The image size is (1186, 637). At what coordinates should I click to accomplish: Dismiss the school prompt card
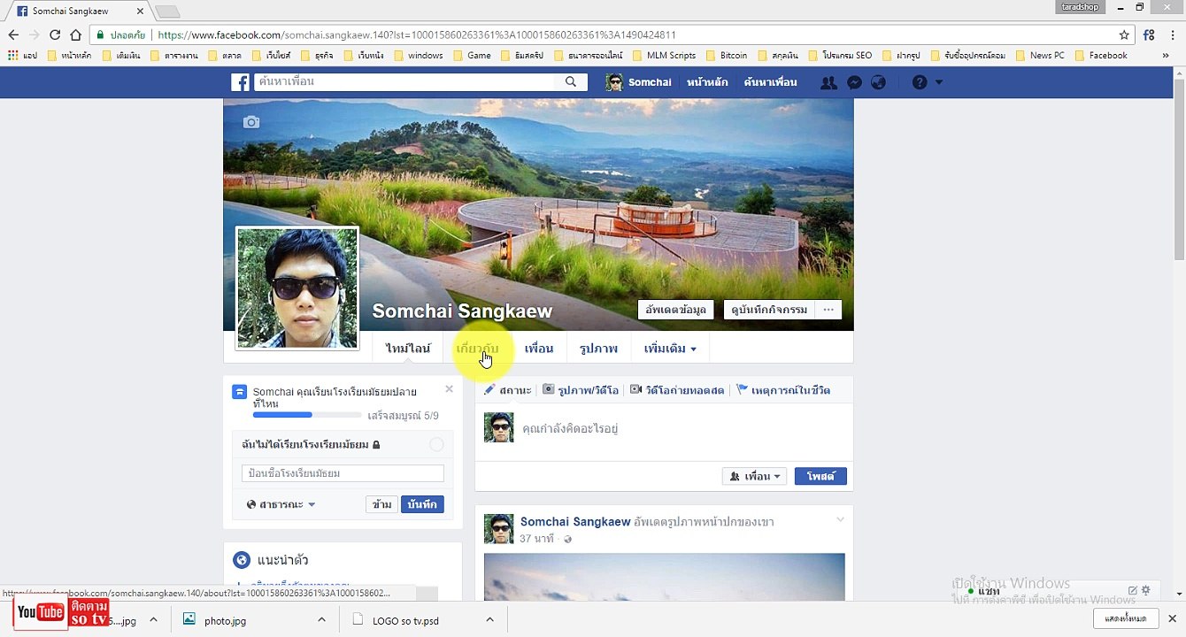click(x=449, y=389)
